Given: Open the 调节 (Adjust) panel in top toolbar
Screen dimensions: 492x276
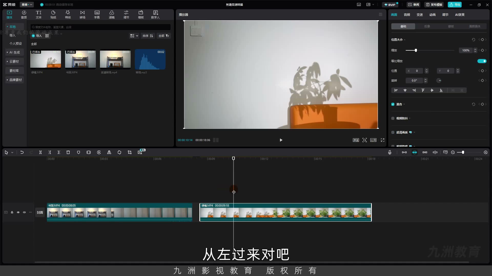Looking at the screenshot, I should click(126, 15).
